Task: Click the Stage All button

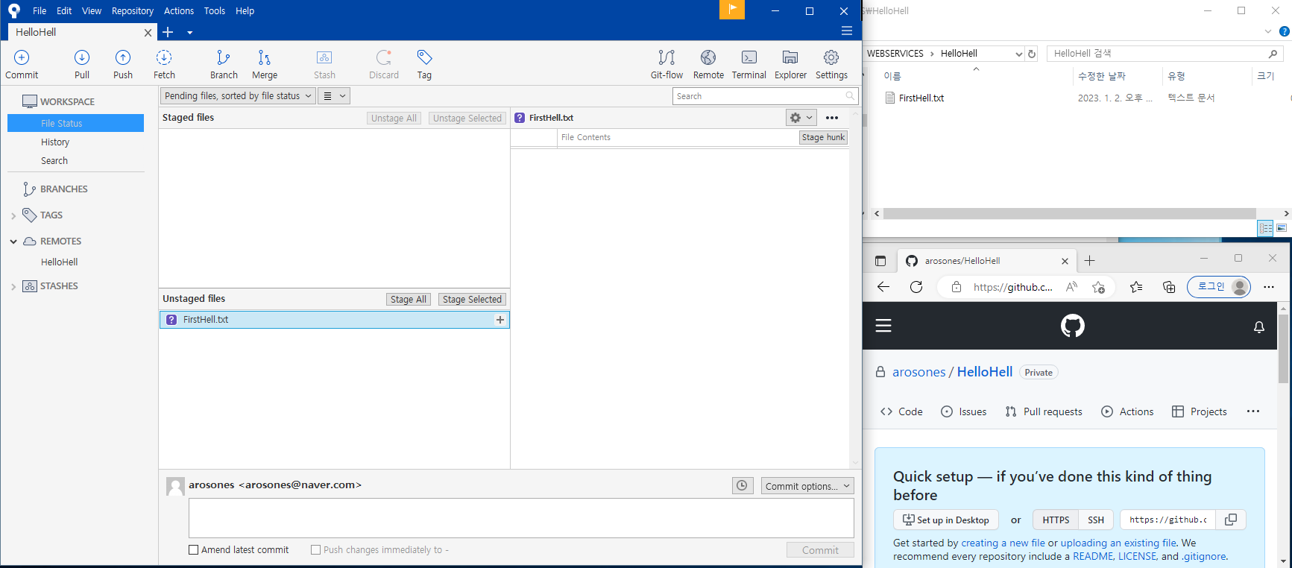Action: click(x=409, y=299)
